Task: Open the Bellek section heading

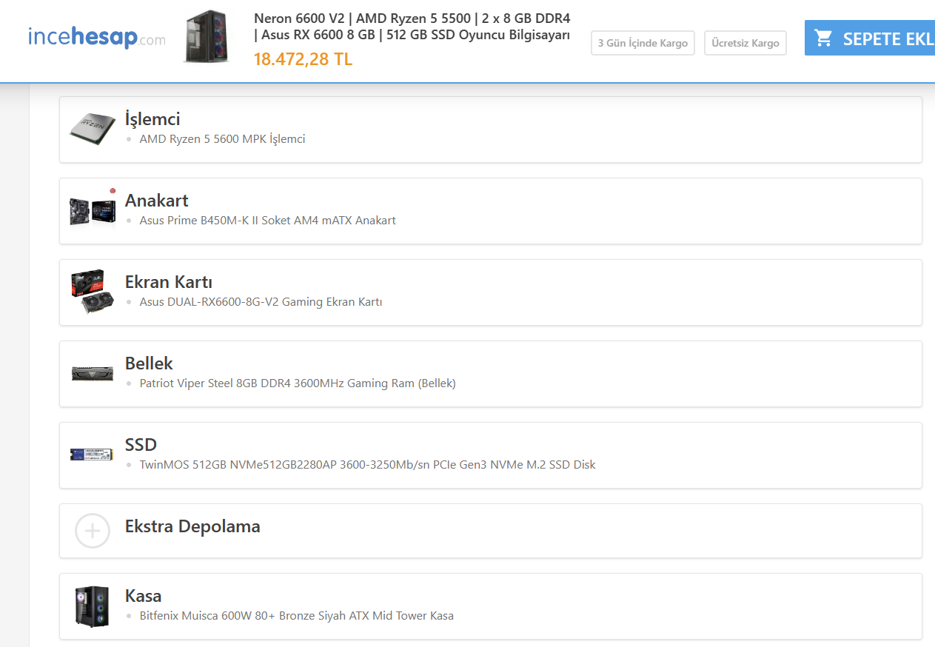Action: 149,363
